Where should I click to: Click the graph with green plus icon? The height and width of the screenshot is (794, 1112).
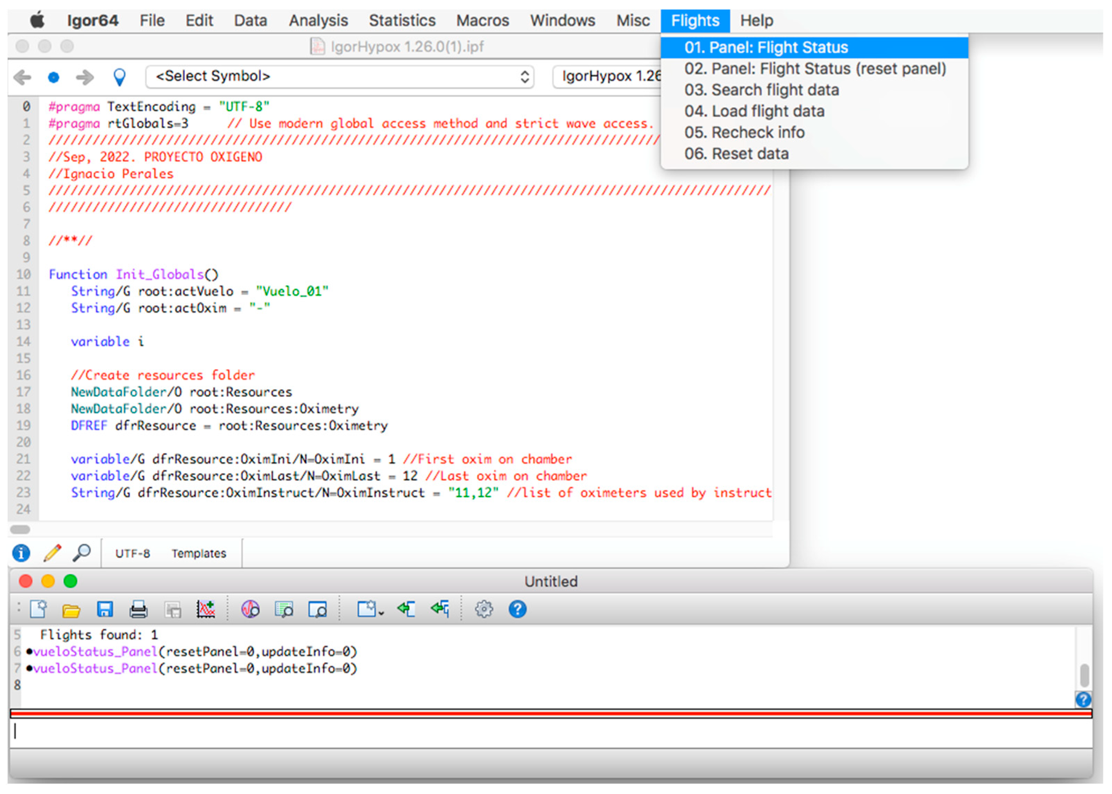point(206,609)
